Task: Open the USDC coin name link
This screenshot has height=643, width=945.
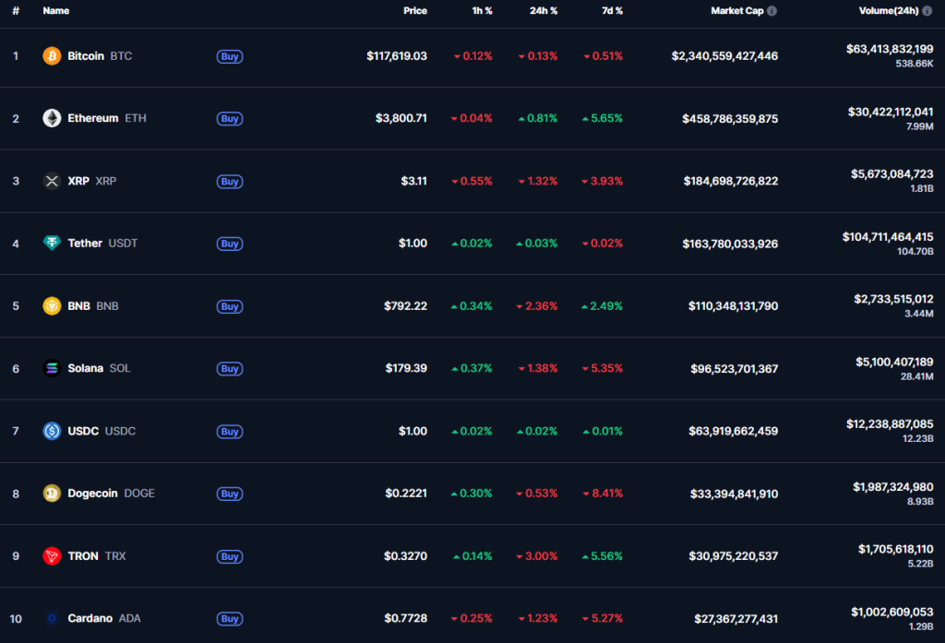Action: point(83,431)
